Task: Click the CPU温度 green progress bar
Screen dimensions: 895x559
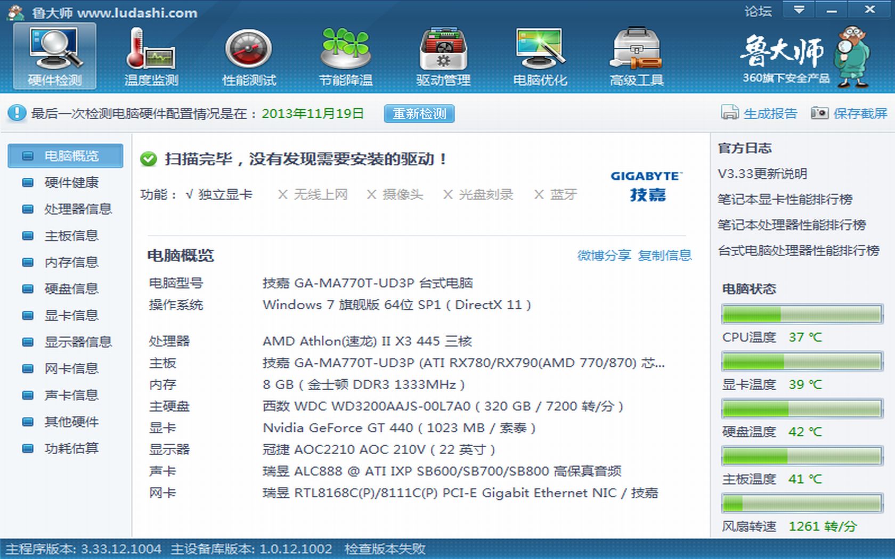Action: click(x=802, y=314)
